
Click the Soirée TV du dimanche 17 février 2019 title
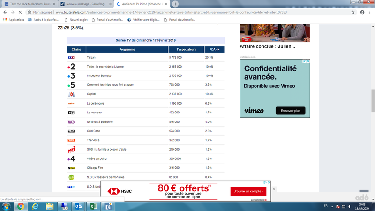pos(146,40)
